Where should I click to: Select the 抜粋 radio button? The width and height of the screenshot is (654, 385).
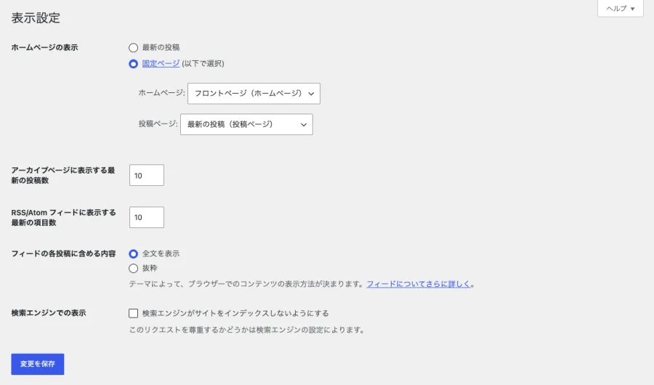(133, 268)
